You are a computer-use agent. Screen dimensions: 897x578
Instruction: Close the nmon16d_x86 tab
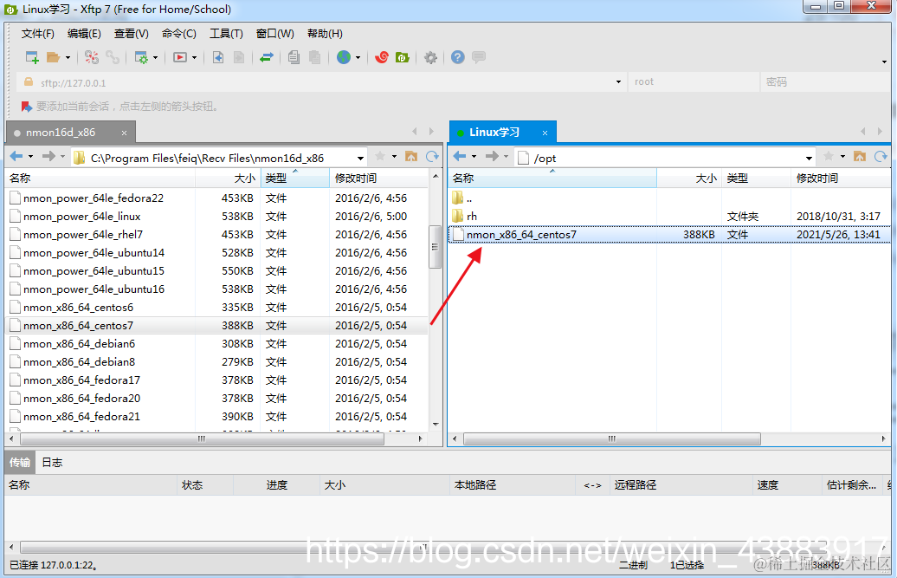pos(124,133)
